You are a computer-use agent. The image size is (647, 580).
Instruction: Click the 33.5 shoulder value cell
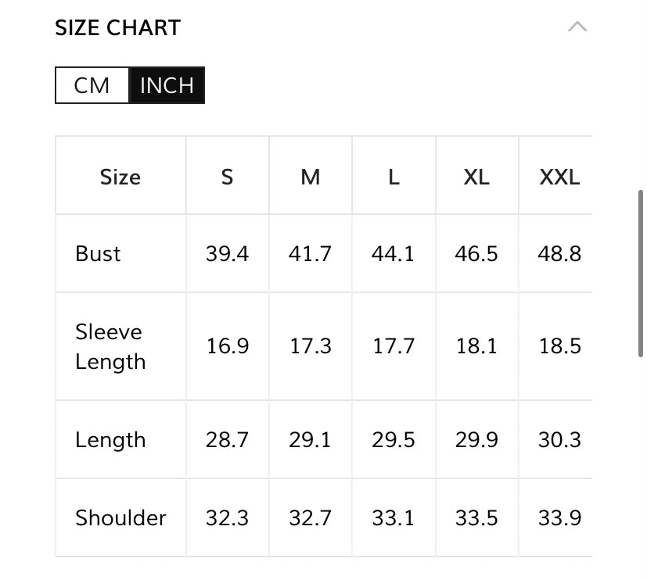pyautogui.click(x=476, y=517)
